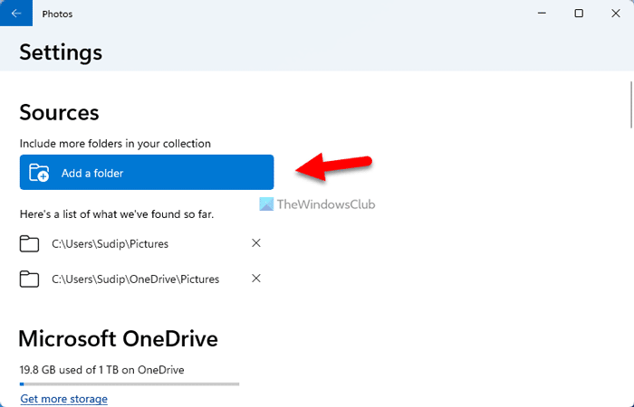Image resolution: width=634 pixels, height=407 pixels.
Task: Click the Sources section heading
Action: pos(59,113)
